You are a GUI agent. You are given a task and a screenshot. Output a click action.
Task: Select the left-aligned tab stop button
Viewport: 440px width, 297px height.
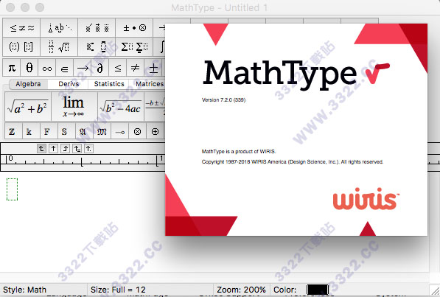click(41, 148)
